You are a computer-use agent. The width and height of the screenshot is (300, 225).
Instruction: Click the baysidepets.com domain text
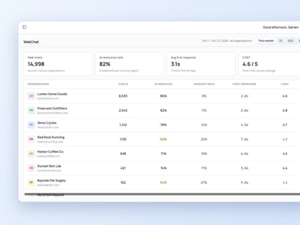[x=48, y=185]
